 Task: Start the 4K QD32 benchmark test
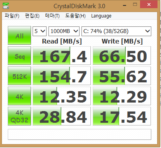[19, 116]
